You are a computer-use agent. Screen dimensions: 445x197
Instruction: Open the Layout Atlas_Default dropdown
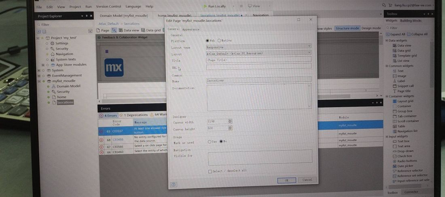[259, 52]
